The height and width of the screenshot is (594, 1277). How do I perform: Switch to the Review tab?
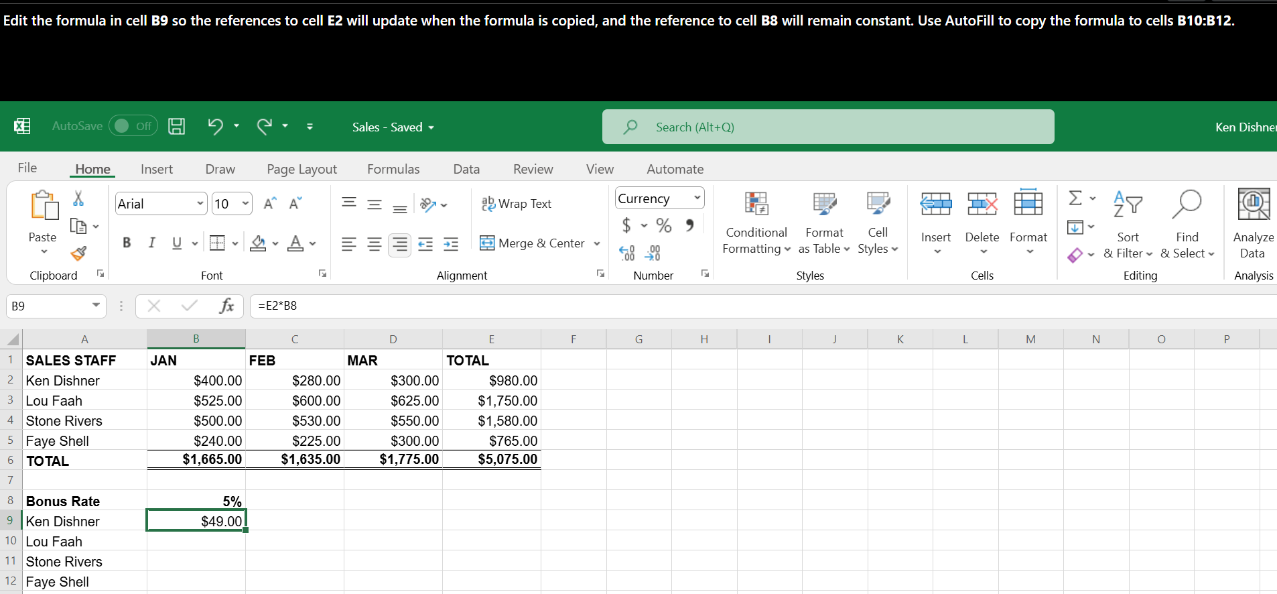[x=533, y=169]
